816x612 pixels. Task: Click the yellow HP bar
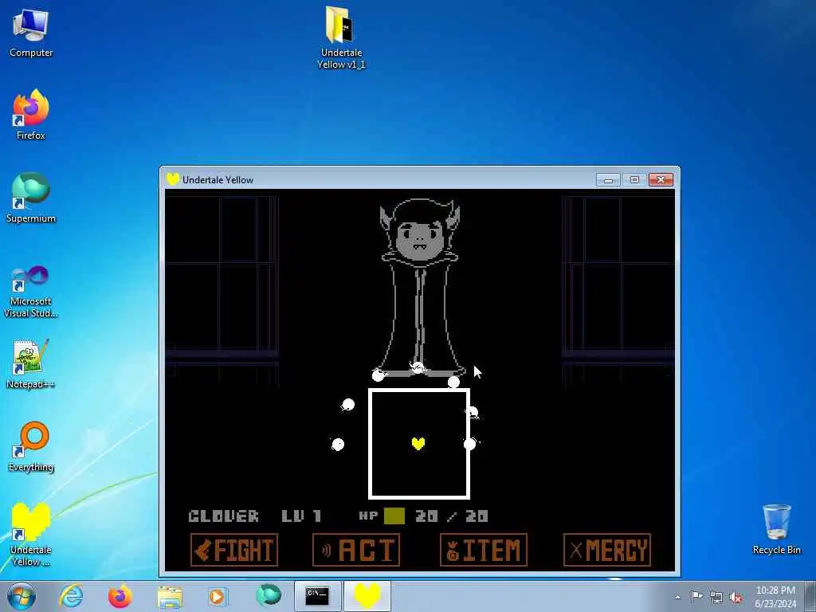point(394,516)
